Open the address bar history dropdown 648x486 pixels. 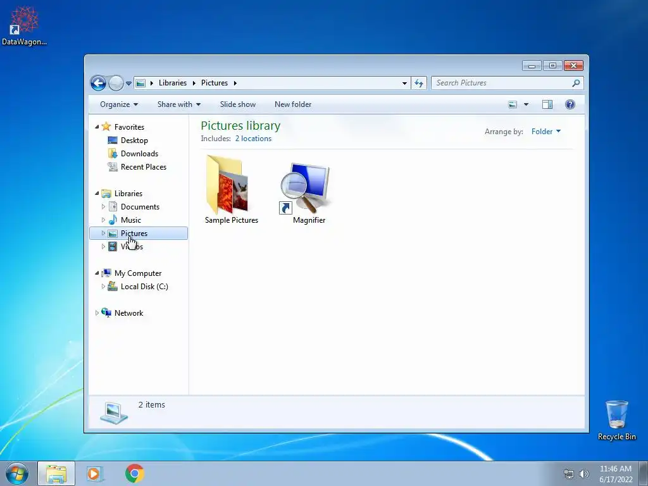click(x=404, y=83)
